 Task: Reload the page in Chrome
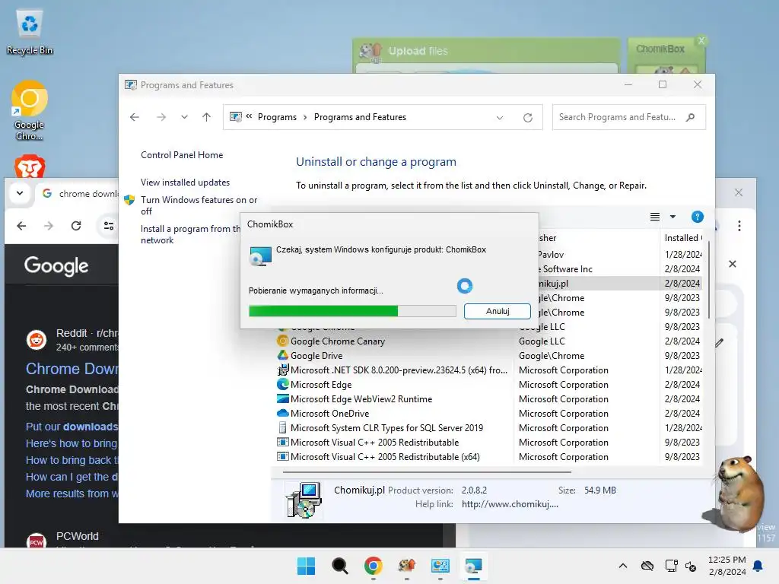76,226
